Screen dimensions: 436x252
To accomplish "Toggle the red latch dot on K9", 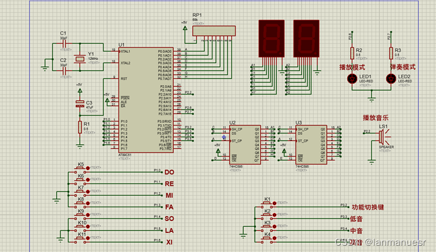I will click(88, 215).
